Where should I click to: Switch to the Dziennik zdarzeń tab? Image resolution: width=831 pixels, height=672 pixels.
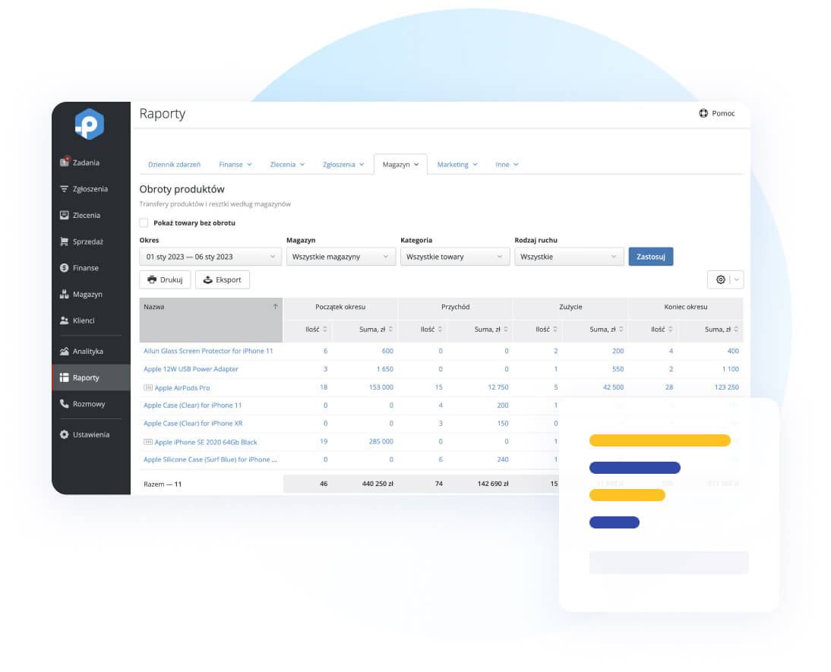click(174, 165)
